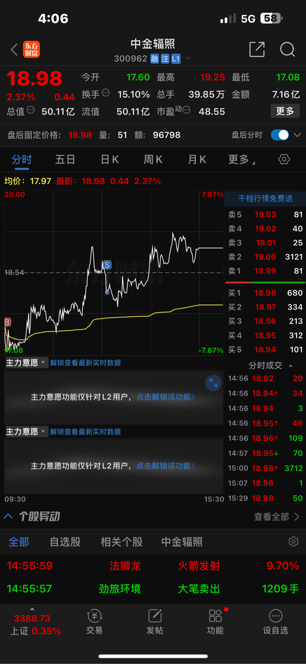Select the 相关个股 filter tab
The height and width of the screenshot is (664, 306).
point(122,542)
